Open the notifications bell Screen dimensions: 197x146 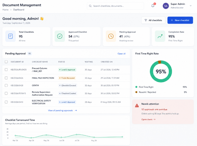pyautogui.click(x=153, y=6)
